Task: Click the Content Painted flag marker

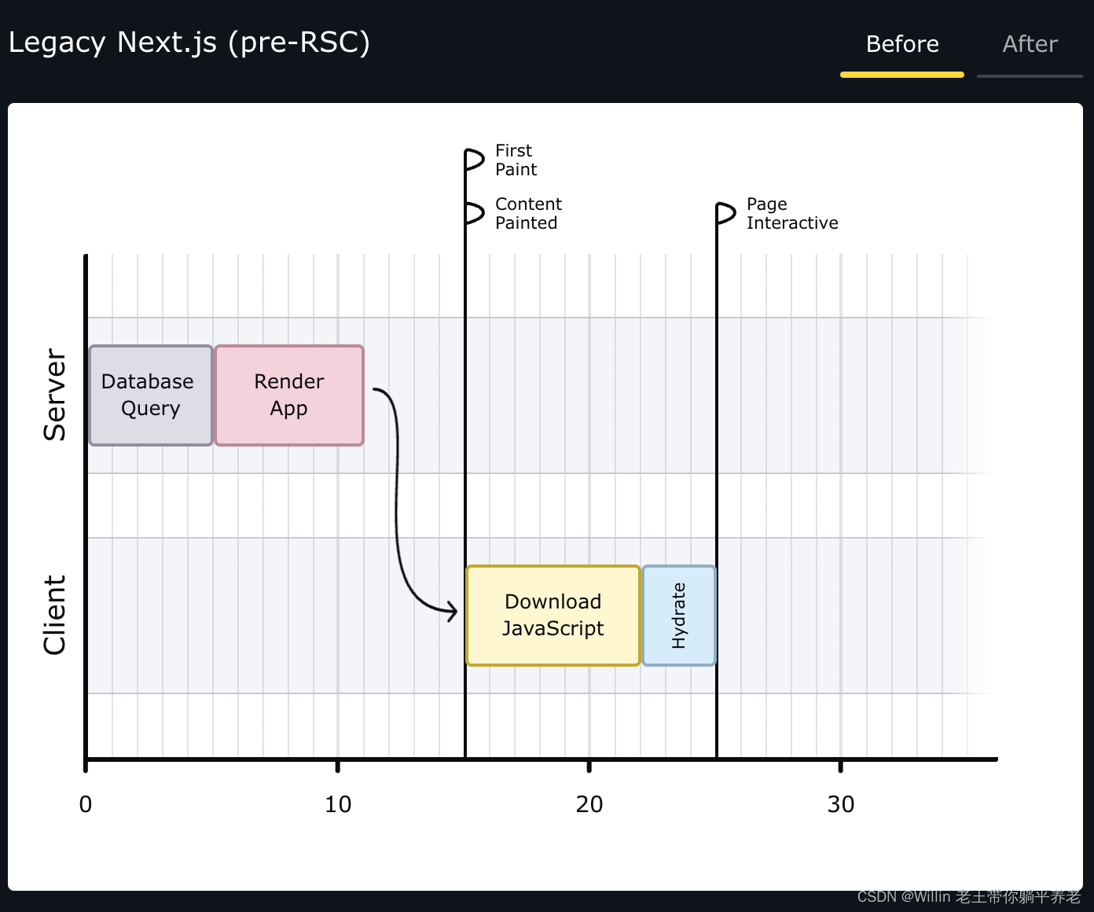Action: point(475,213)
